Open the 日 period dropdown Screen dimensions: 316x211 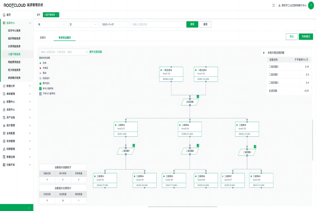[x=83, y=24]
